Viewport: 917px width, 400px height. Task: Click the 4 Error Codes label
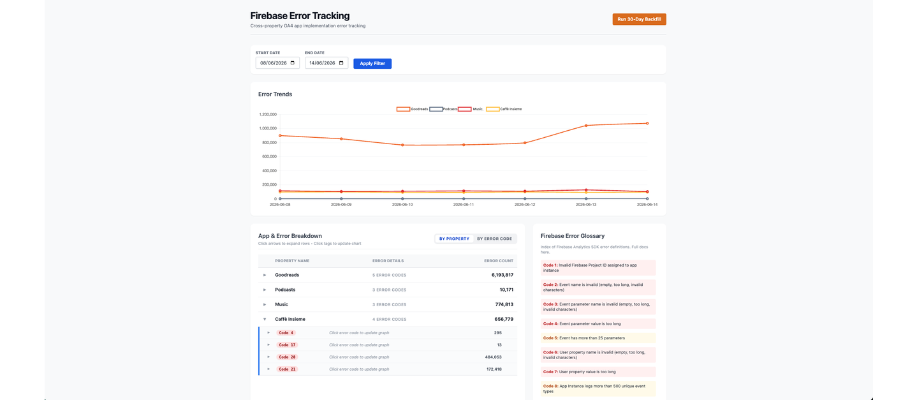click(389, 319)
